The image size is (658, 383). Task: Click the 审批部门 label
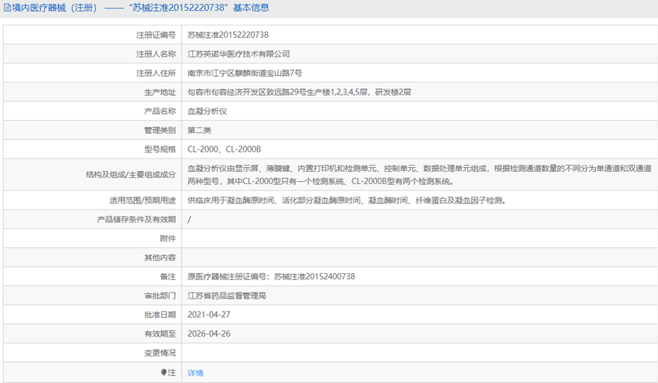click(160, 296)
